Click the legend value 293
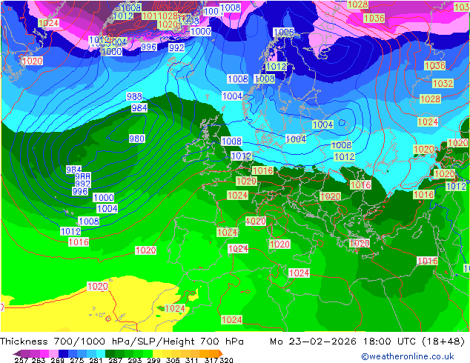Screen dimensions: 470x363 pyautogui.click(x=135, y=360)
